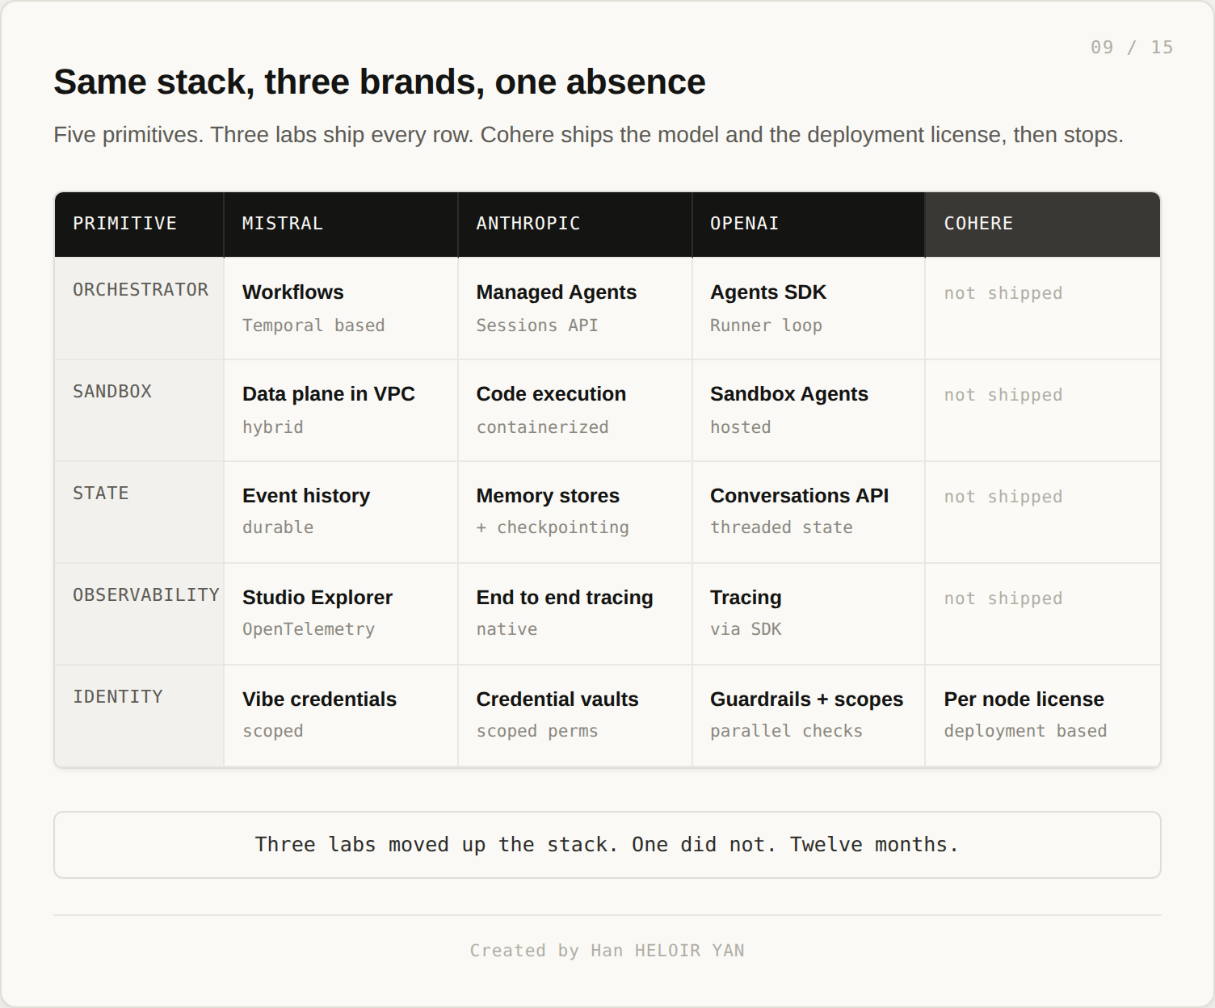Click the 'scoped' caption under Vibe credentials
The height and width of the screenshot is (1008, 1215).
click(x=273, y=731)
